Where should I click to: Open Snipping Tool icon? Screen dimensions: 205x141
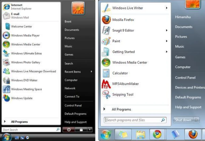(106, 95)
